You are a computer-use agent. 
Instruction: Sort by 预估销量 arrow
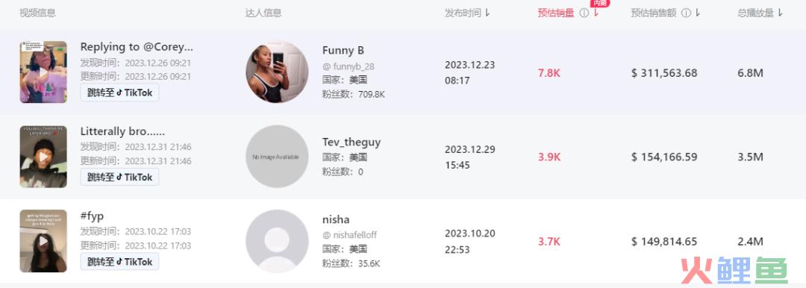click(596, 13)
